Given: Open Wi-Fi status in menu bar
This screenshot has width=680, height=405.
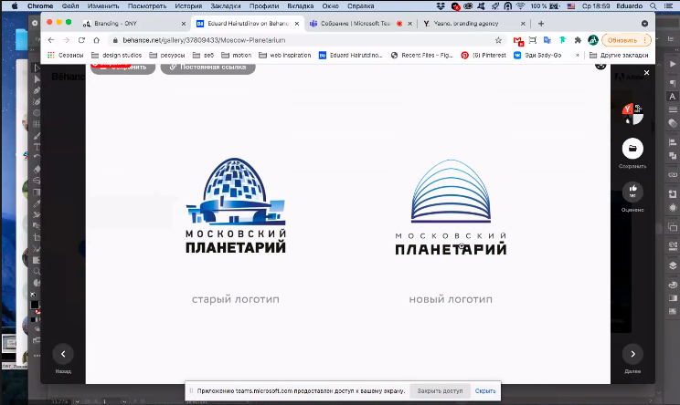Looking at the screenshot, I should (x=520, y=6).
